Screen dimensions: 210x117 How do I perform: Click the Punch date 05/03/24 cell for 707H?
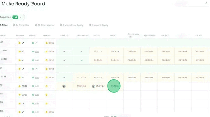coord(98,51)
